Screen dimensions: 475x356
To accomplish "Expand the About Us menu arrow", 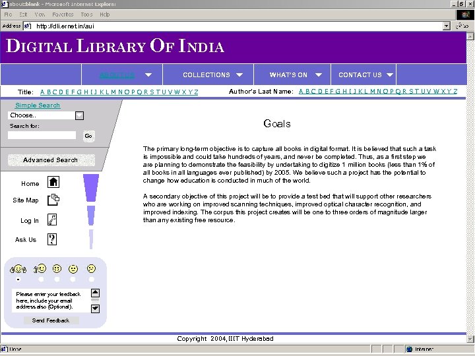I will click(148, 74).
